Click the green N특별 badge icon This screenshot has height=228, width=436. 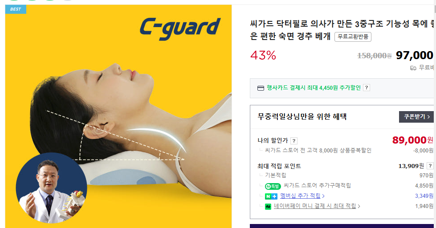pos(273,186)
